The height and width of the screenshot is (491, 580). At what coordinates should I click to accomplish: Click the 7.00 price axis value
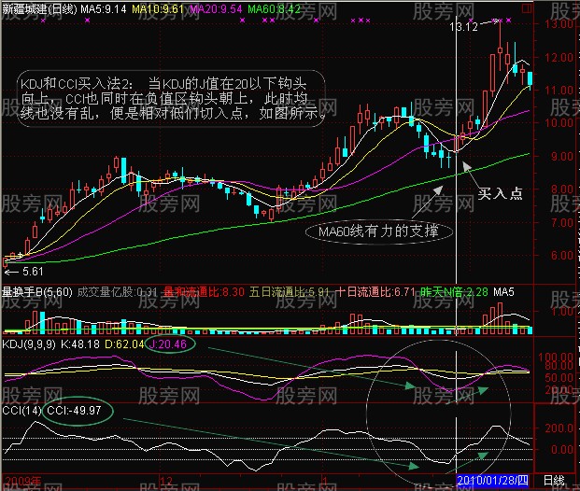561,222
